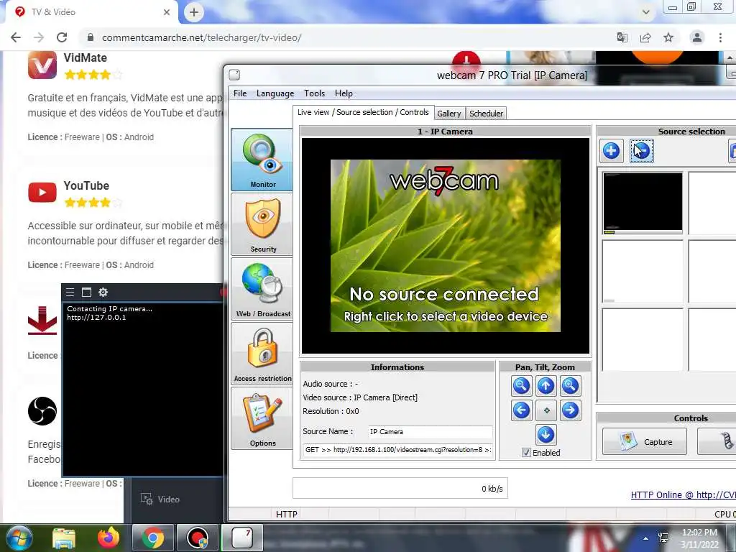Click the tilt up arrow button
Viewport: 736px width, 552px height.
point(546,386)
